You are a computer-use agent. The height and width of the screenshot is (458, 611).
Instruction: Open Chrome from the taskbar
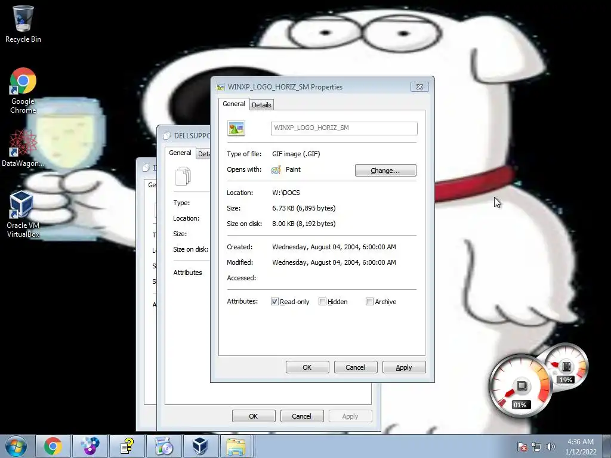pos(53,446)
